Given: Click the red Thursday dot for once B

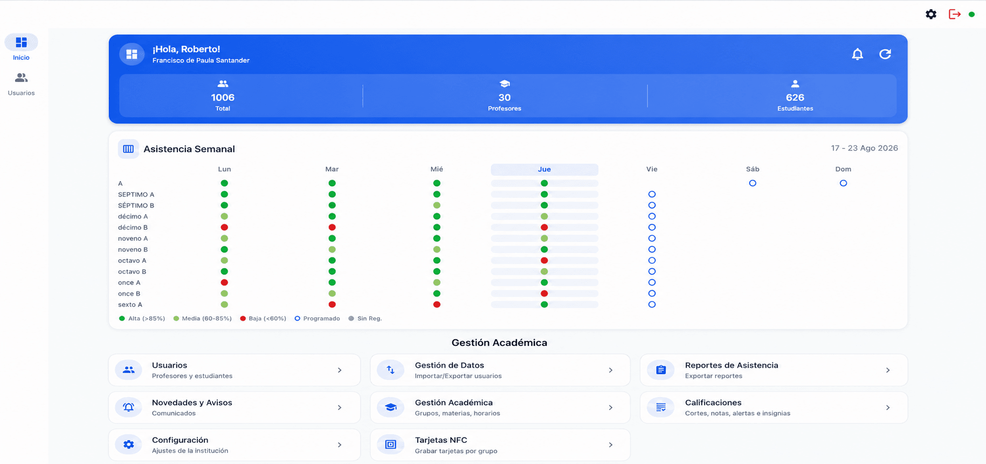Looking at the screenshot, I should pyautogui.click(x=544, y=294).
